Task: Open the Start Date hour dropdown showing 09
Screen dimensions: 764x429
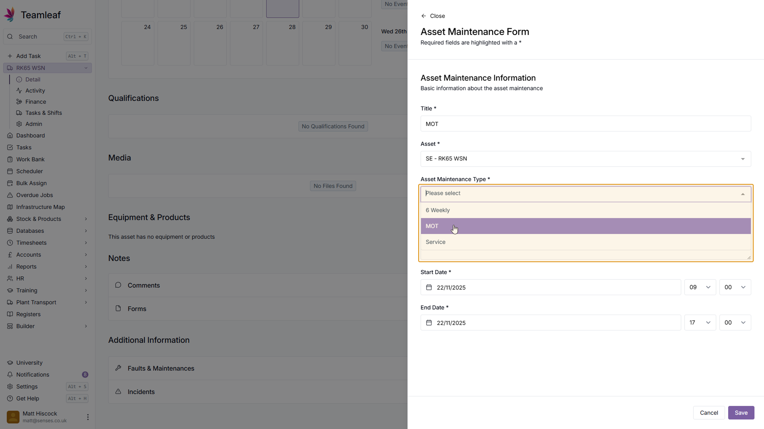Action: pos(700,287)
